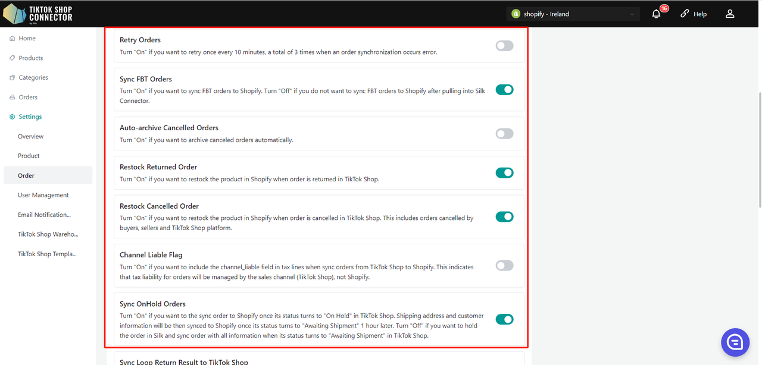This screenshot has height=365, width=762.
Task: Click the page vertical scrollbar
Action: click(758, 149)
